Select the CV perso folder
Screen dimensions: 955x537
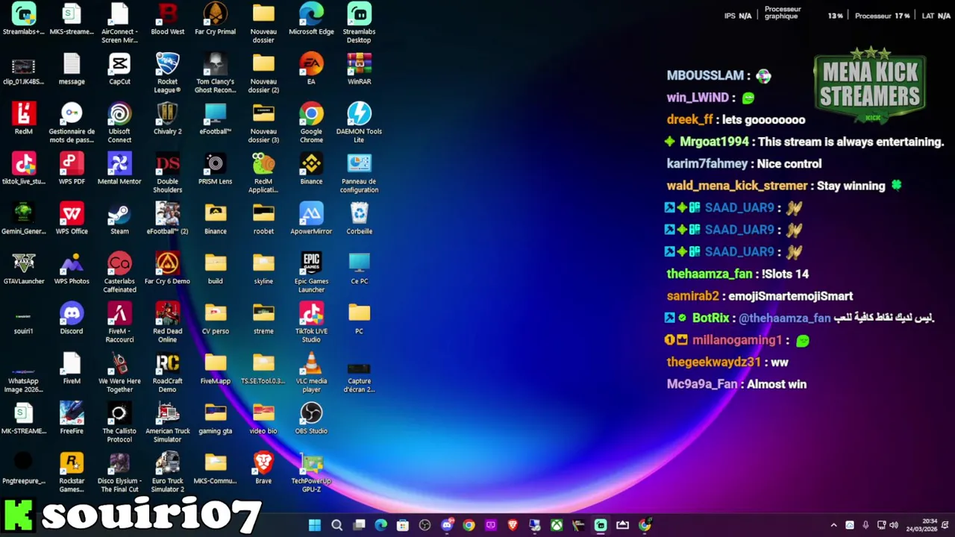click(215, 319)
